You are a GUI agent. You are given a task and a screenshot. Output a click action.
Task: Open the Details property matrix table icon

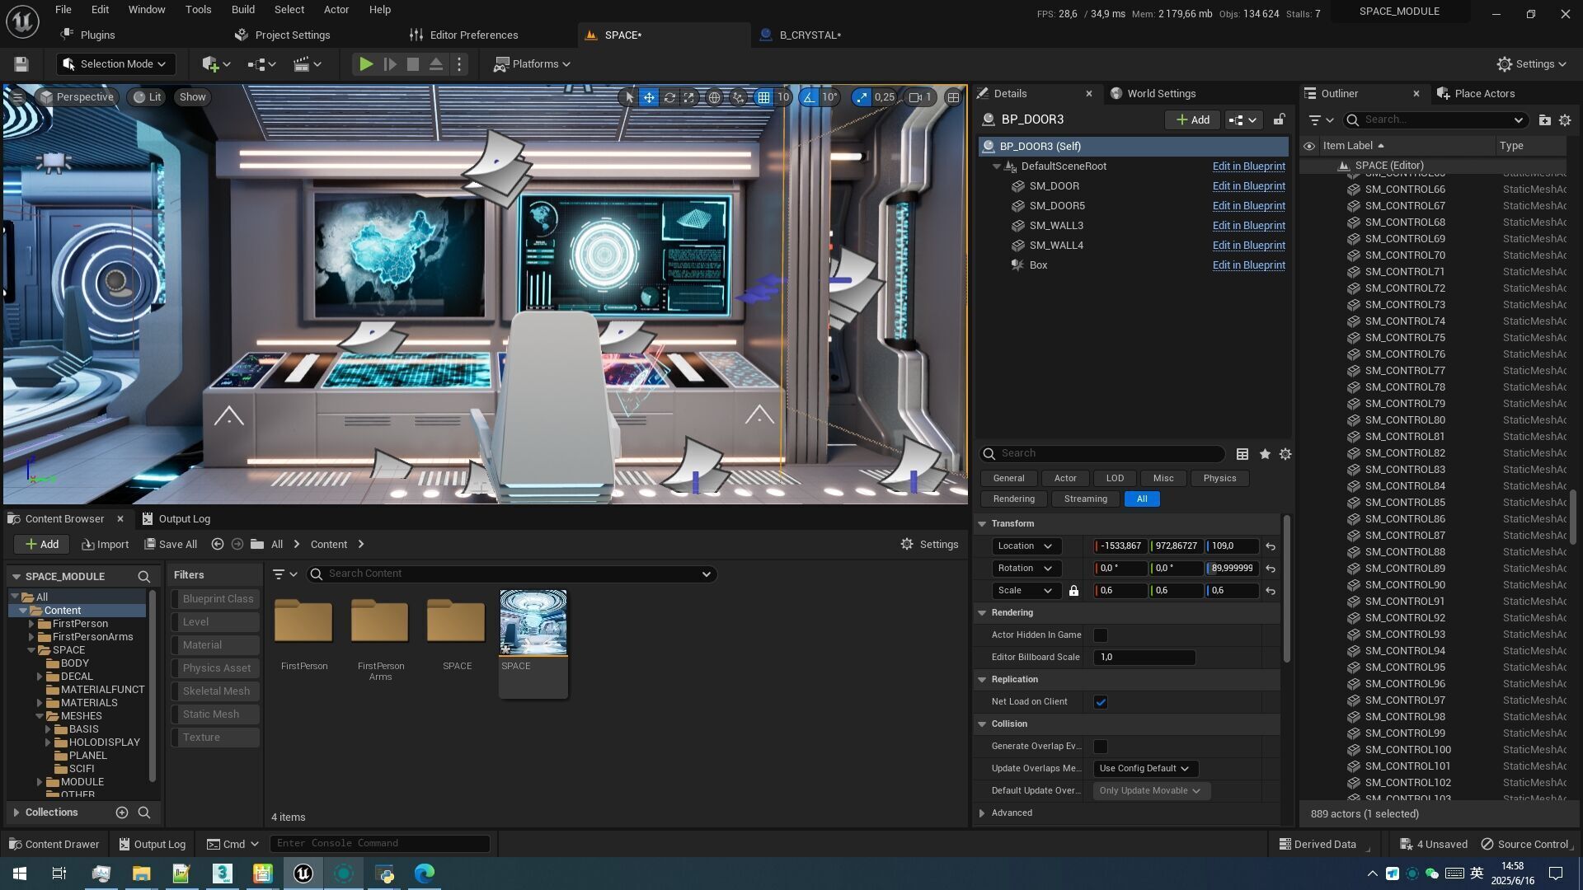tap(1242, 454)
